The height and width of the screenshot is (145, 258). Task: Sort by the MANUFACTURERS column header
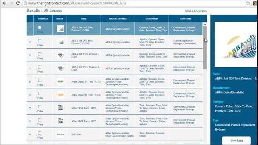[x=118, y=19]
